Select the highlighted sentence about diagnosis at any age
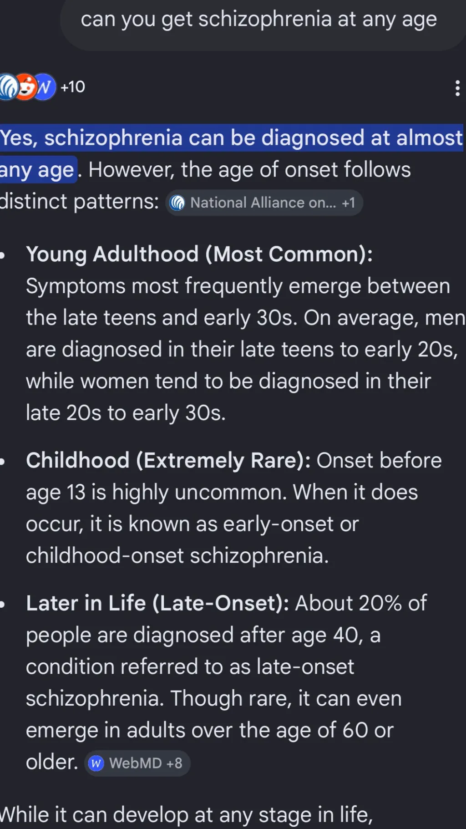This screenshot has height=829, width=466. [231, 153]
